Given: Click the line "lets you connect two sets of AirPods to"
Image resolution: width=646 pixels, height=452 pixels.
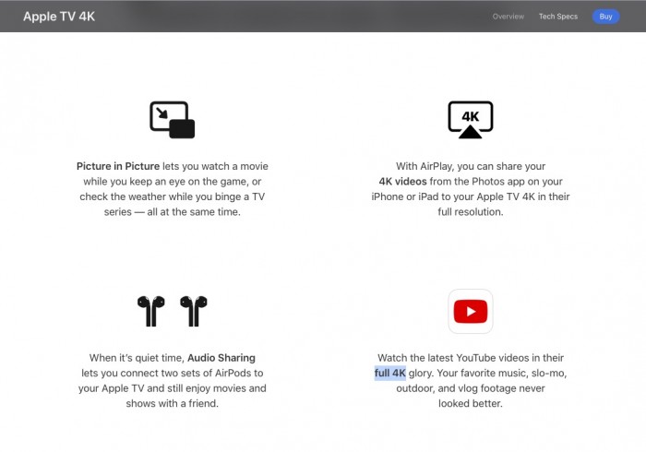Looking at the screenshot, I should (x=173, y=373).
